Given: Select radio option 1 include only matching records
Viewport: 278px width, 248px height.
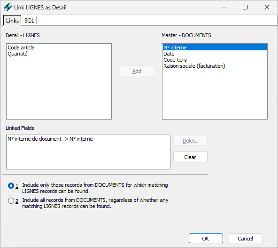Looking at the screenshot, I should point(11,185).
